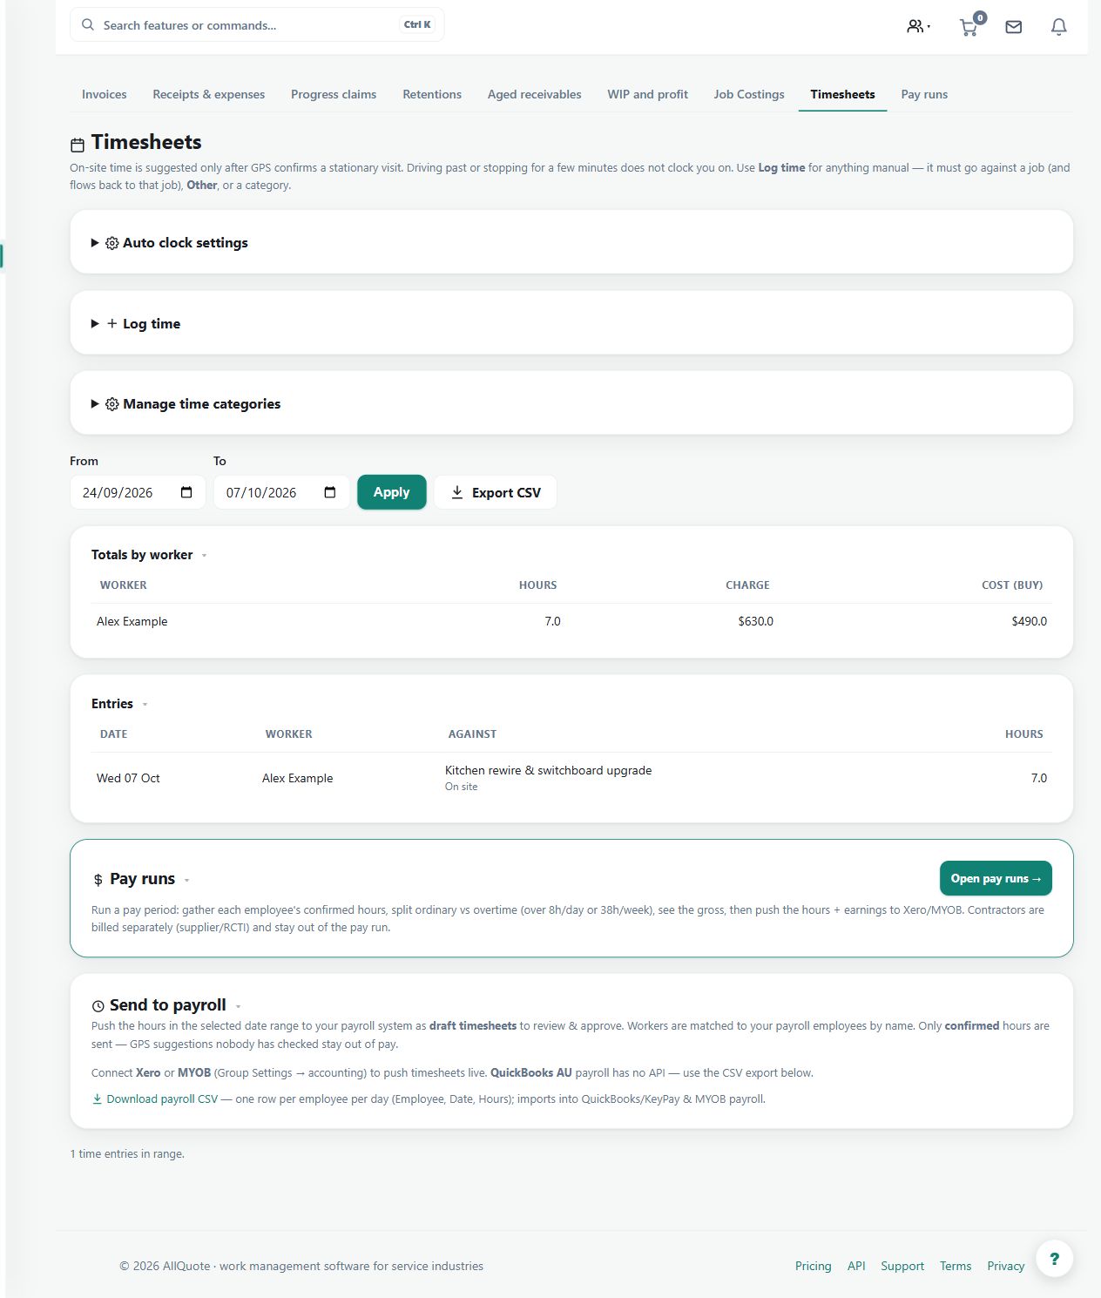
Task: Click the gear icon in Auto clock settings
Action: [112, 243]
